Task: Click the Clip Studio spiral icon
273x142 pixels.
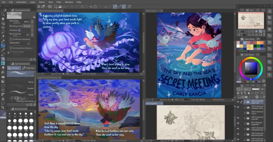Action: coord(50,6)
